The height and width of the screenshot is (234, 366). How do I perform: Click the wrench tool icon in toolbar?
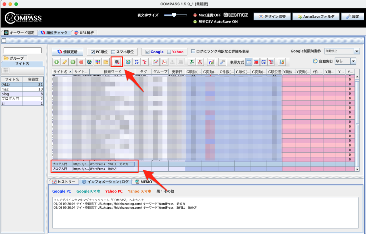point(222,62)
